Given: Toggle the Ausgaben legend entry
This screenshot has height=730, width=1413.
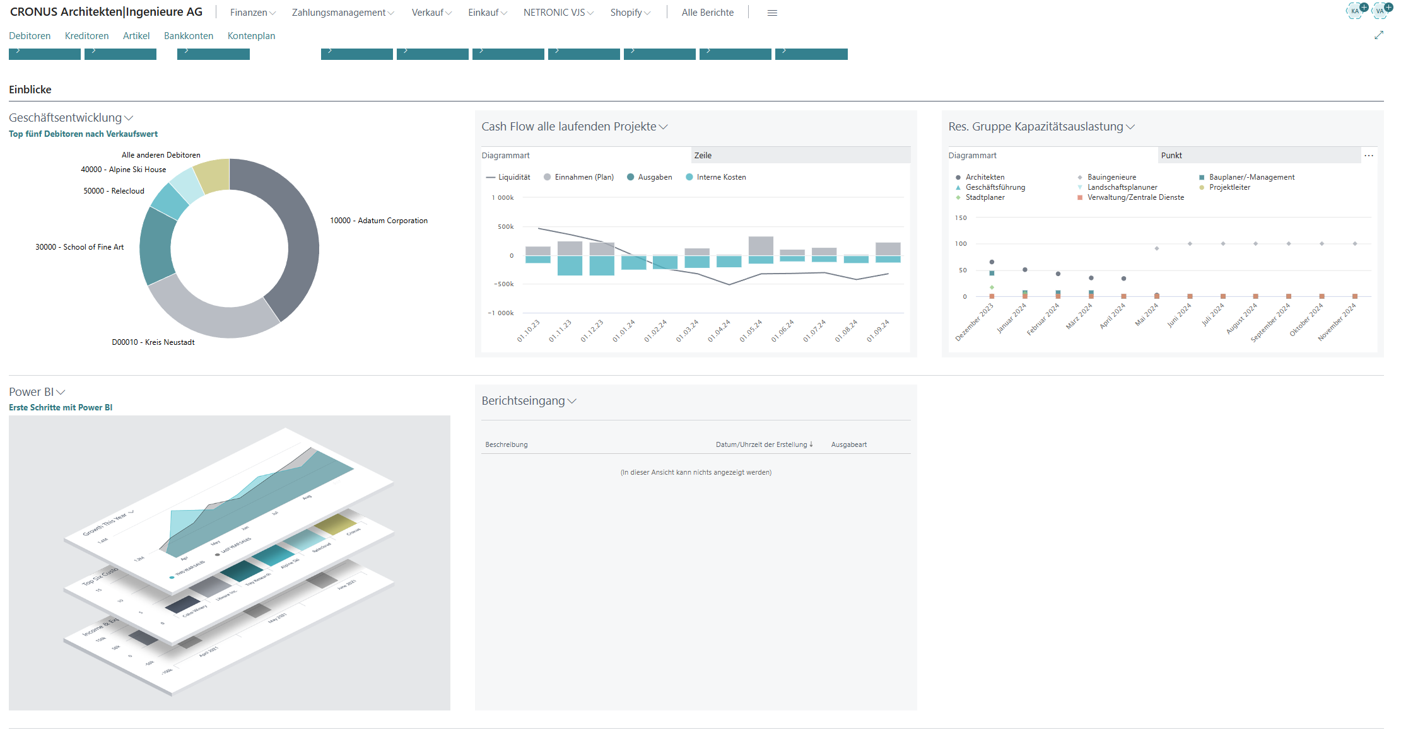Looking at the screenshot, I should (x=650, y=177).
